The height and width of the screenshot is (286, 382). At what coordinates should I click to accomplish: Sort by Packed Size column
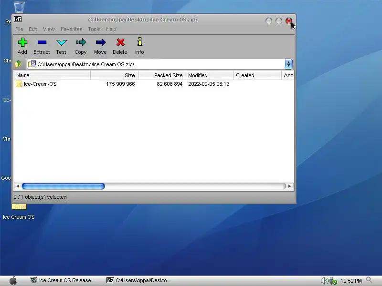point(162,75)
